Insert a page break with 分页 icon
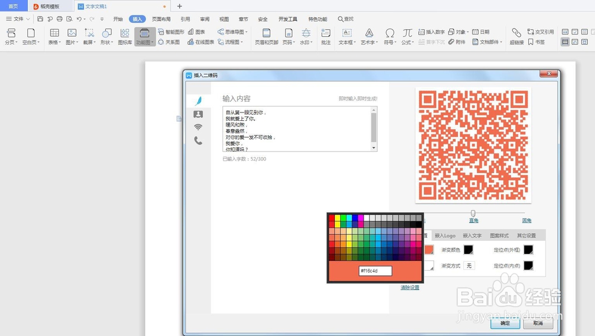The width and height of the screenshot is (595, 336). point(11,36)
